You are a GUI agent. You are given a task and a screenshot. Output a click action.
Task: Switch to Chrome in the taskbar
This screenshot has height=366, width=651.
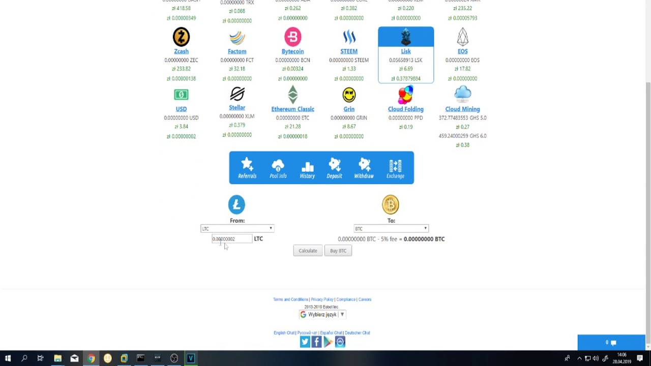tap(91, 358)
